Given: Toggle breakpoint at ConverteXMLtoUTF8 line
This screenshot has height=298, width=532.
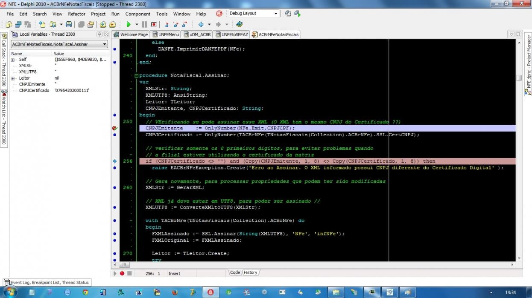Looking at the screenshot, I should (114, 207).
